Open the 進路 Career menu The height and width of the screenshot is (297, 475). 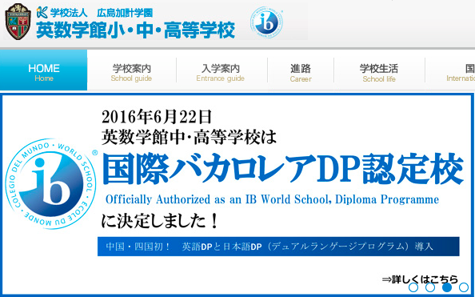[301, 73]
